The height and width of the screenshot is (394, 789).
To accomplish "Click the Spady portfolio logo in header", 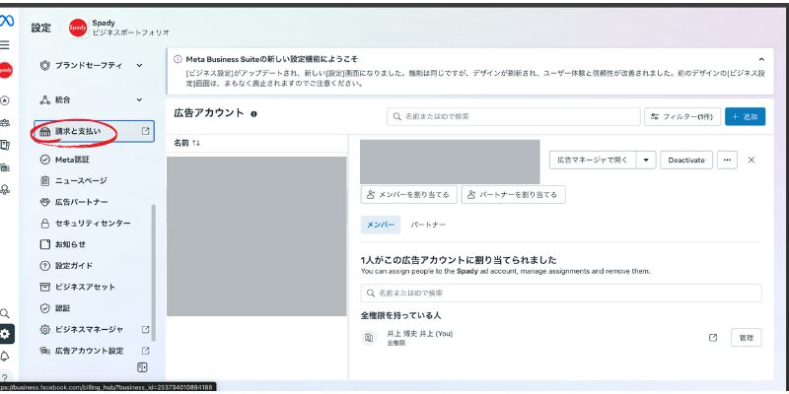I will point(78,28).
